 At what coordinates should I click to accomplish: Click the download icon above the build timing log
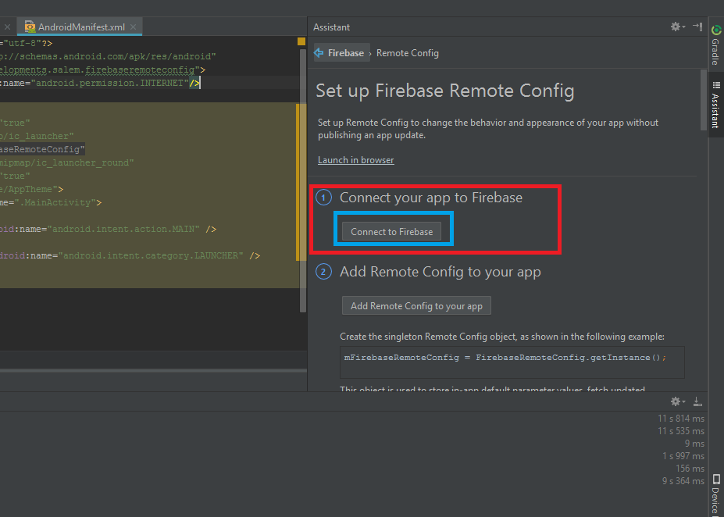pos(697,401)
